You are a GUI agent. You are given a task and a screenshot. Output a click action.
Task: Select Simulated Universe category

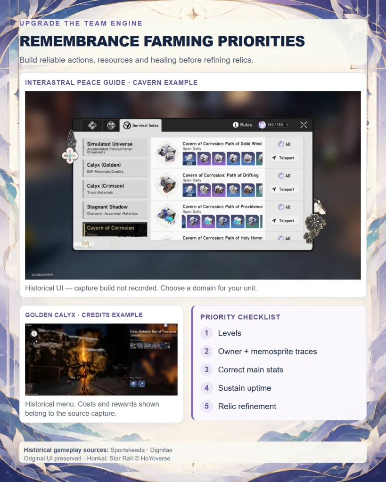point(115,147)
